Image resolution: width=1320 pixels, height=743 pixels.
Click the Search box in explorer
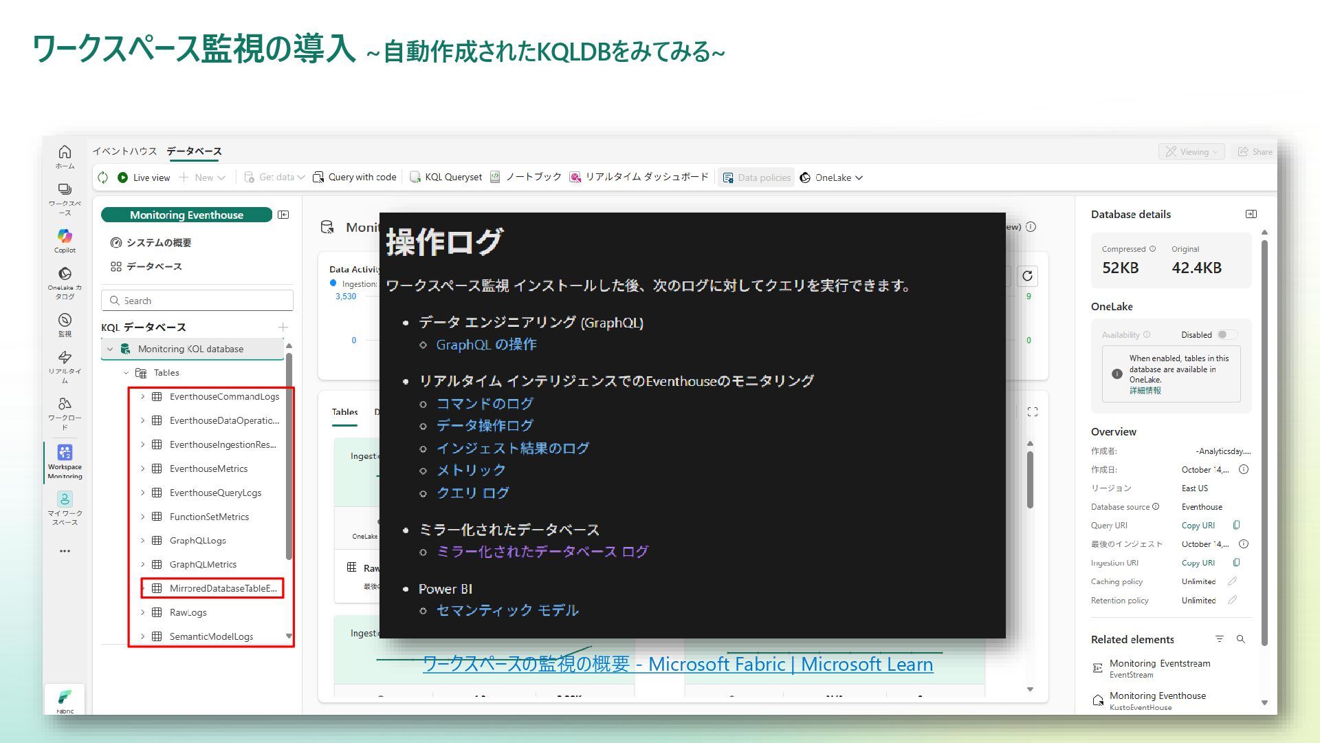point(197,301)
